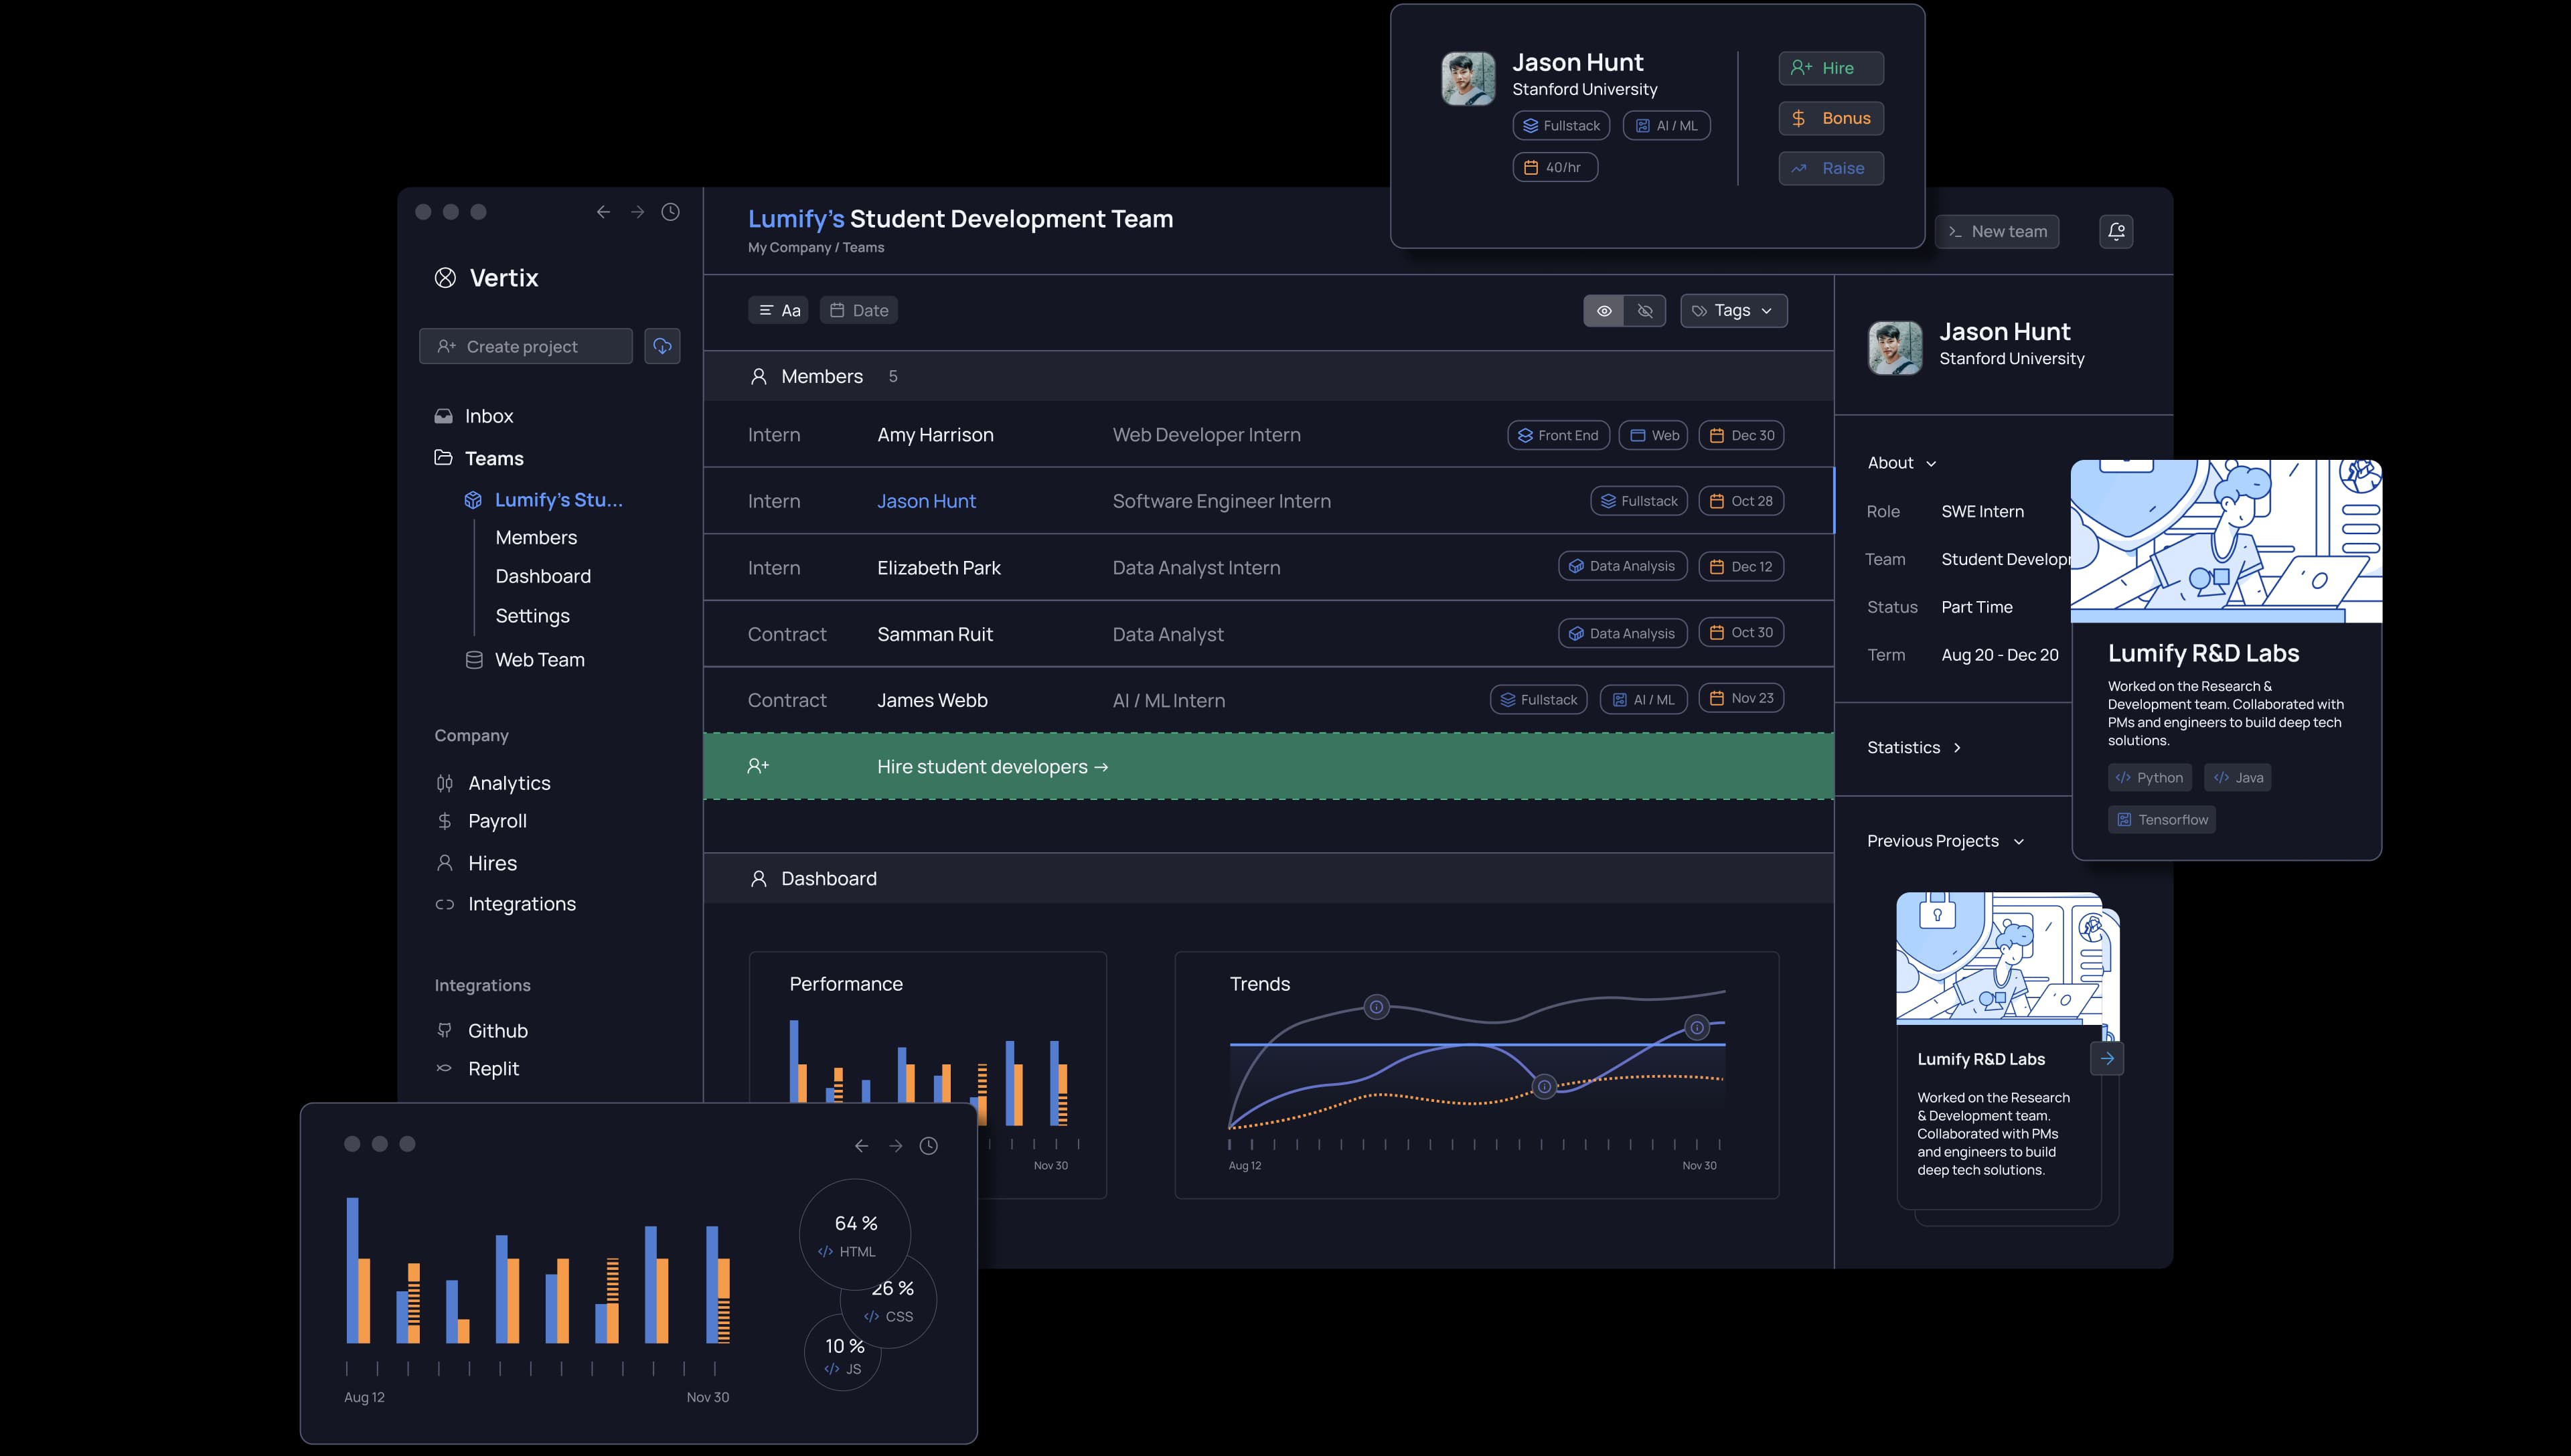The width and height of the screenshot is (2571, 1456).
Task: Open Analytics in the Company section
Action: [x=509, y=783]
